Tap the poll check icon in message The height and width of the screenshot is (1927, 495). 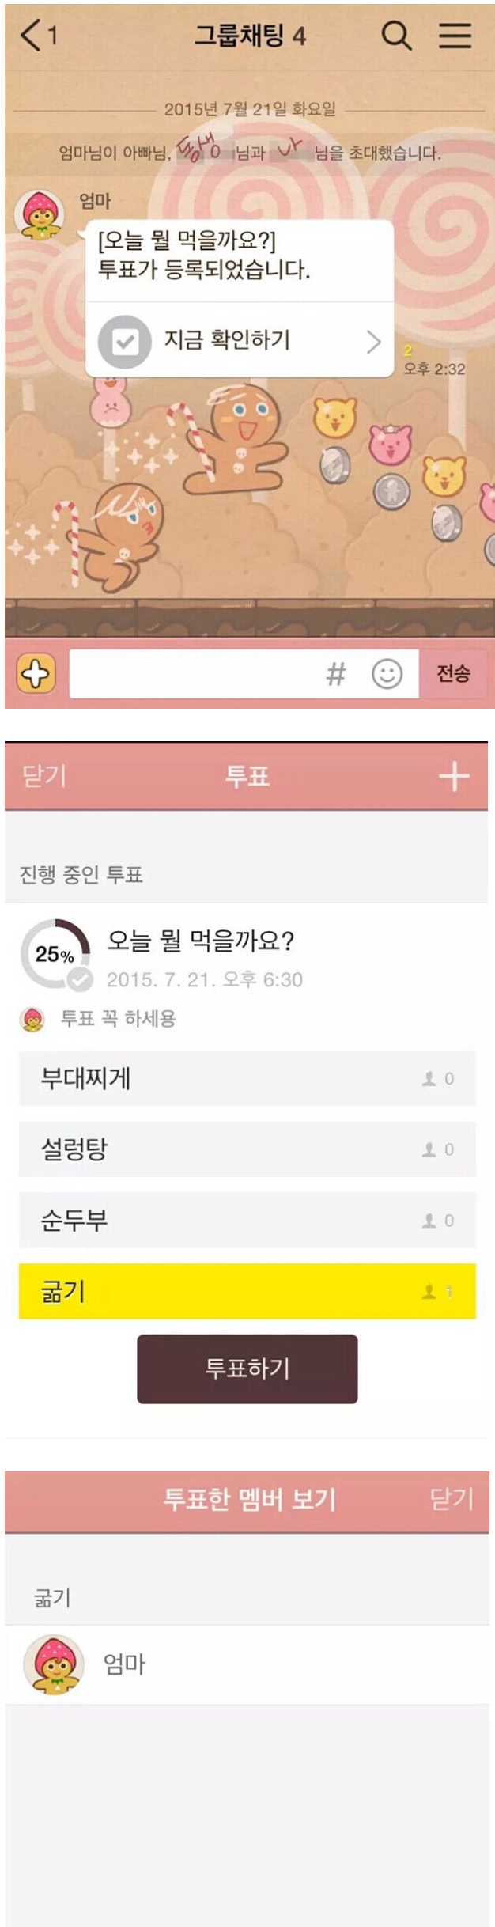point(124,342)
